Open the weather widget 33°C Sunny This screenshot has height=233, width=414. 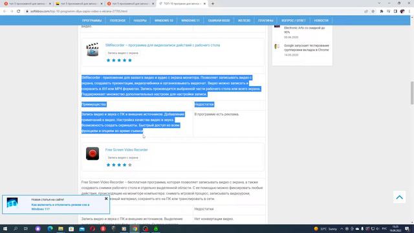[325, 228]
